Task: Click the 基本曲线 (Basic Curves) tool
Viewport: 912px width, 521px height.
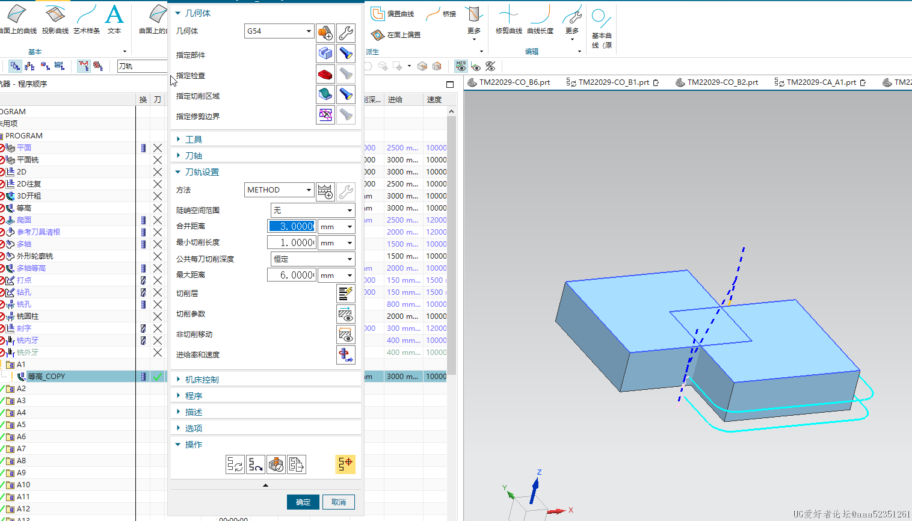Action: click(602, 28)
